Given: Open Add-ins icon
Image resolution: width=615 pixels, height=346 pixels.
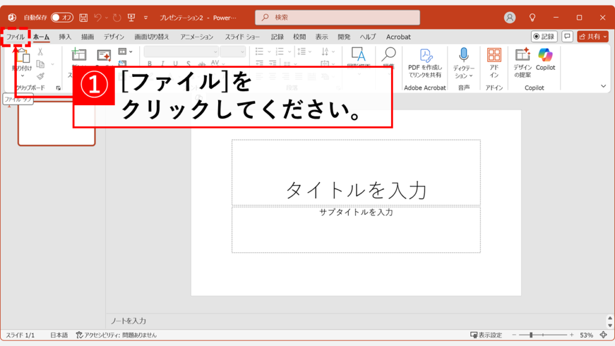Looking at the screenshot, I should pyautogui.click(x=494, y=55).
